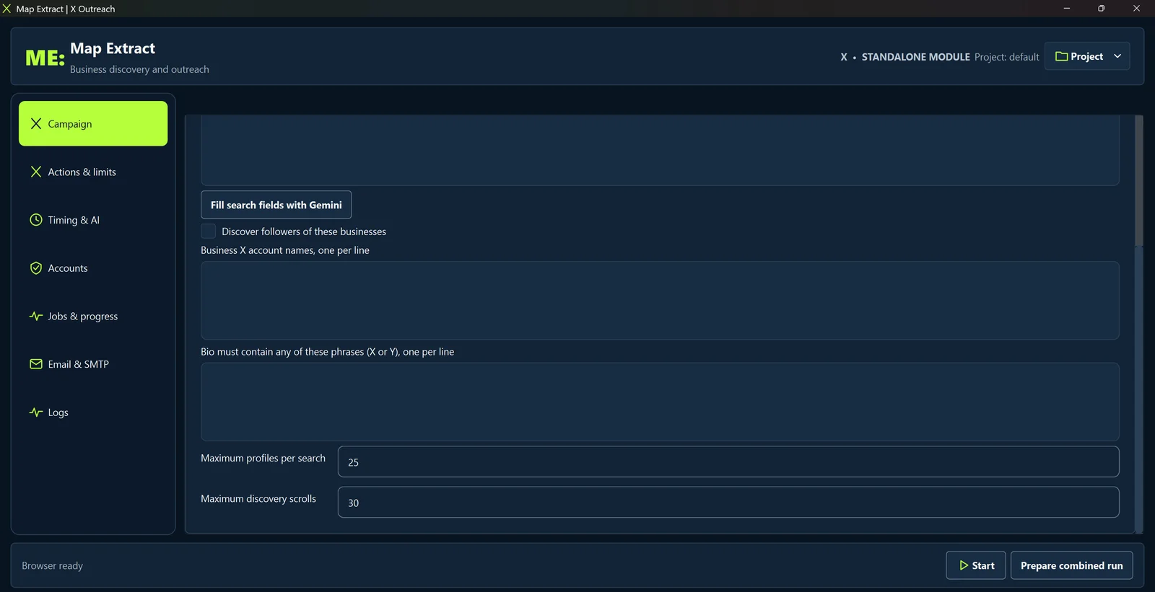Open Email & SMTP settings
The width and height of the screenshot is (1155, 592).
click(x=93, y=364)
